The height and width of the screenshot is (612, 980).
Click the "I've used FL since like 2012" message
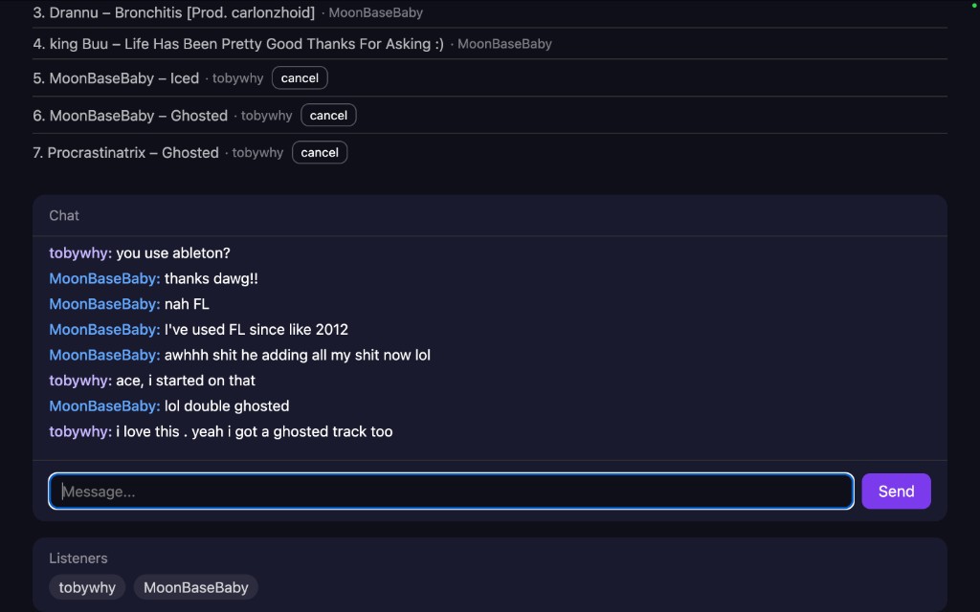[x=256, y=330]
